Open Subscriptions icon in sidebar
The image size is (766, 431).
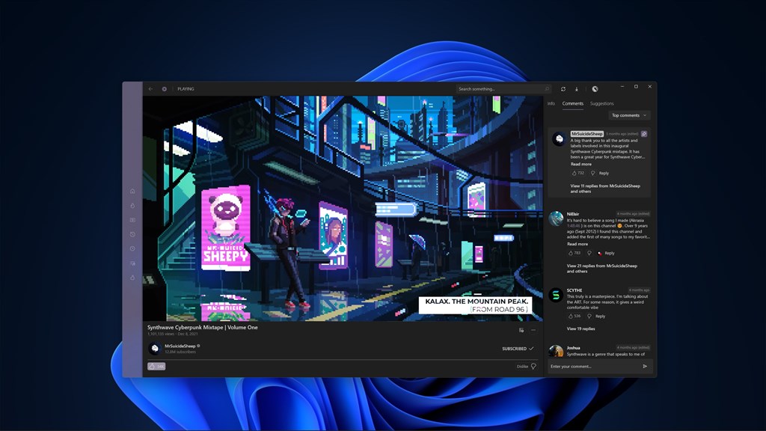point(132,220)
